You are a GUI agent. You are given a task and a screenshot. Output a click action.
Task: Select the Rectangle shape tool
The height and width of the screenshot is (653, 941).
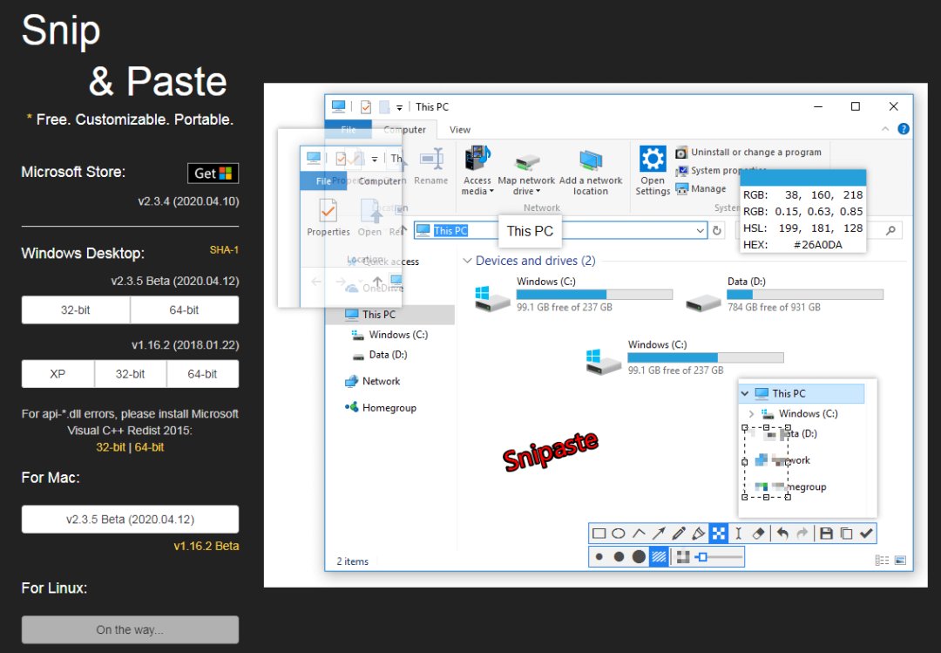(x=599, y=534)
